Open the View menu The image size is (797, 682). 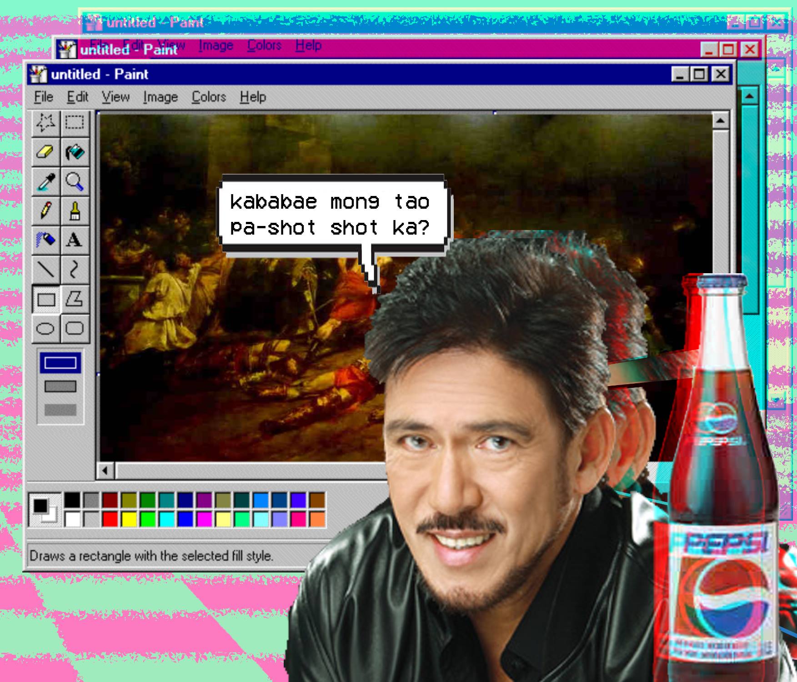click(115, 97)
